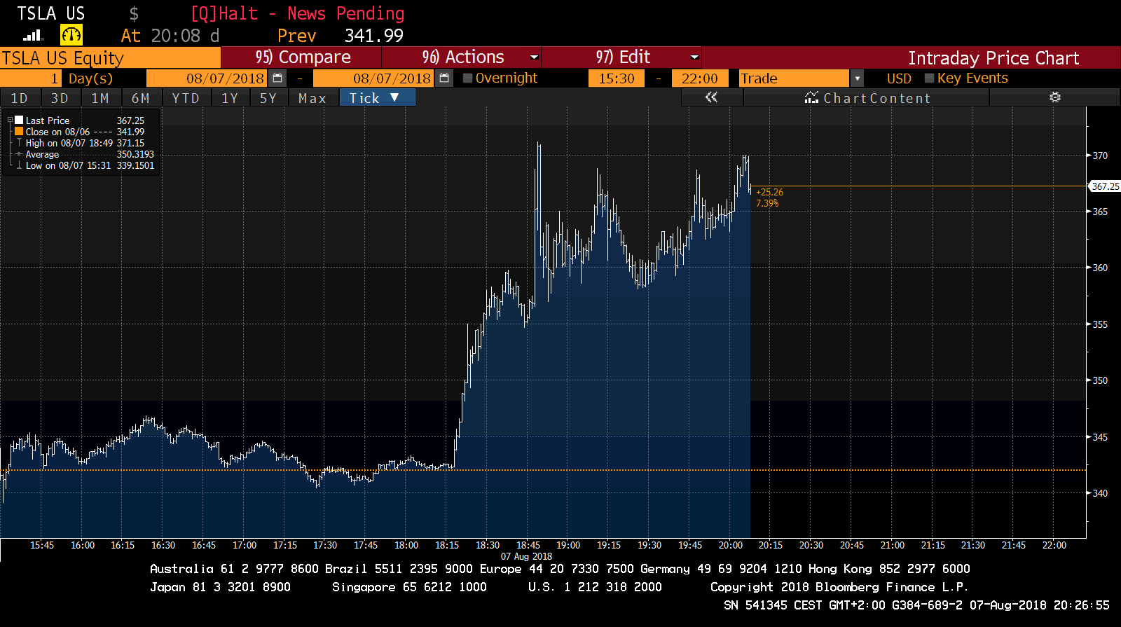This screenshot has width=1121, height=627.
Task: Click the white Last Price legend swatch
Action: tap(19, 120)
